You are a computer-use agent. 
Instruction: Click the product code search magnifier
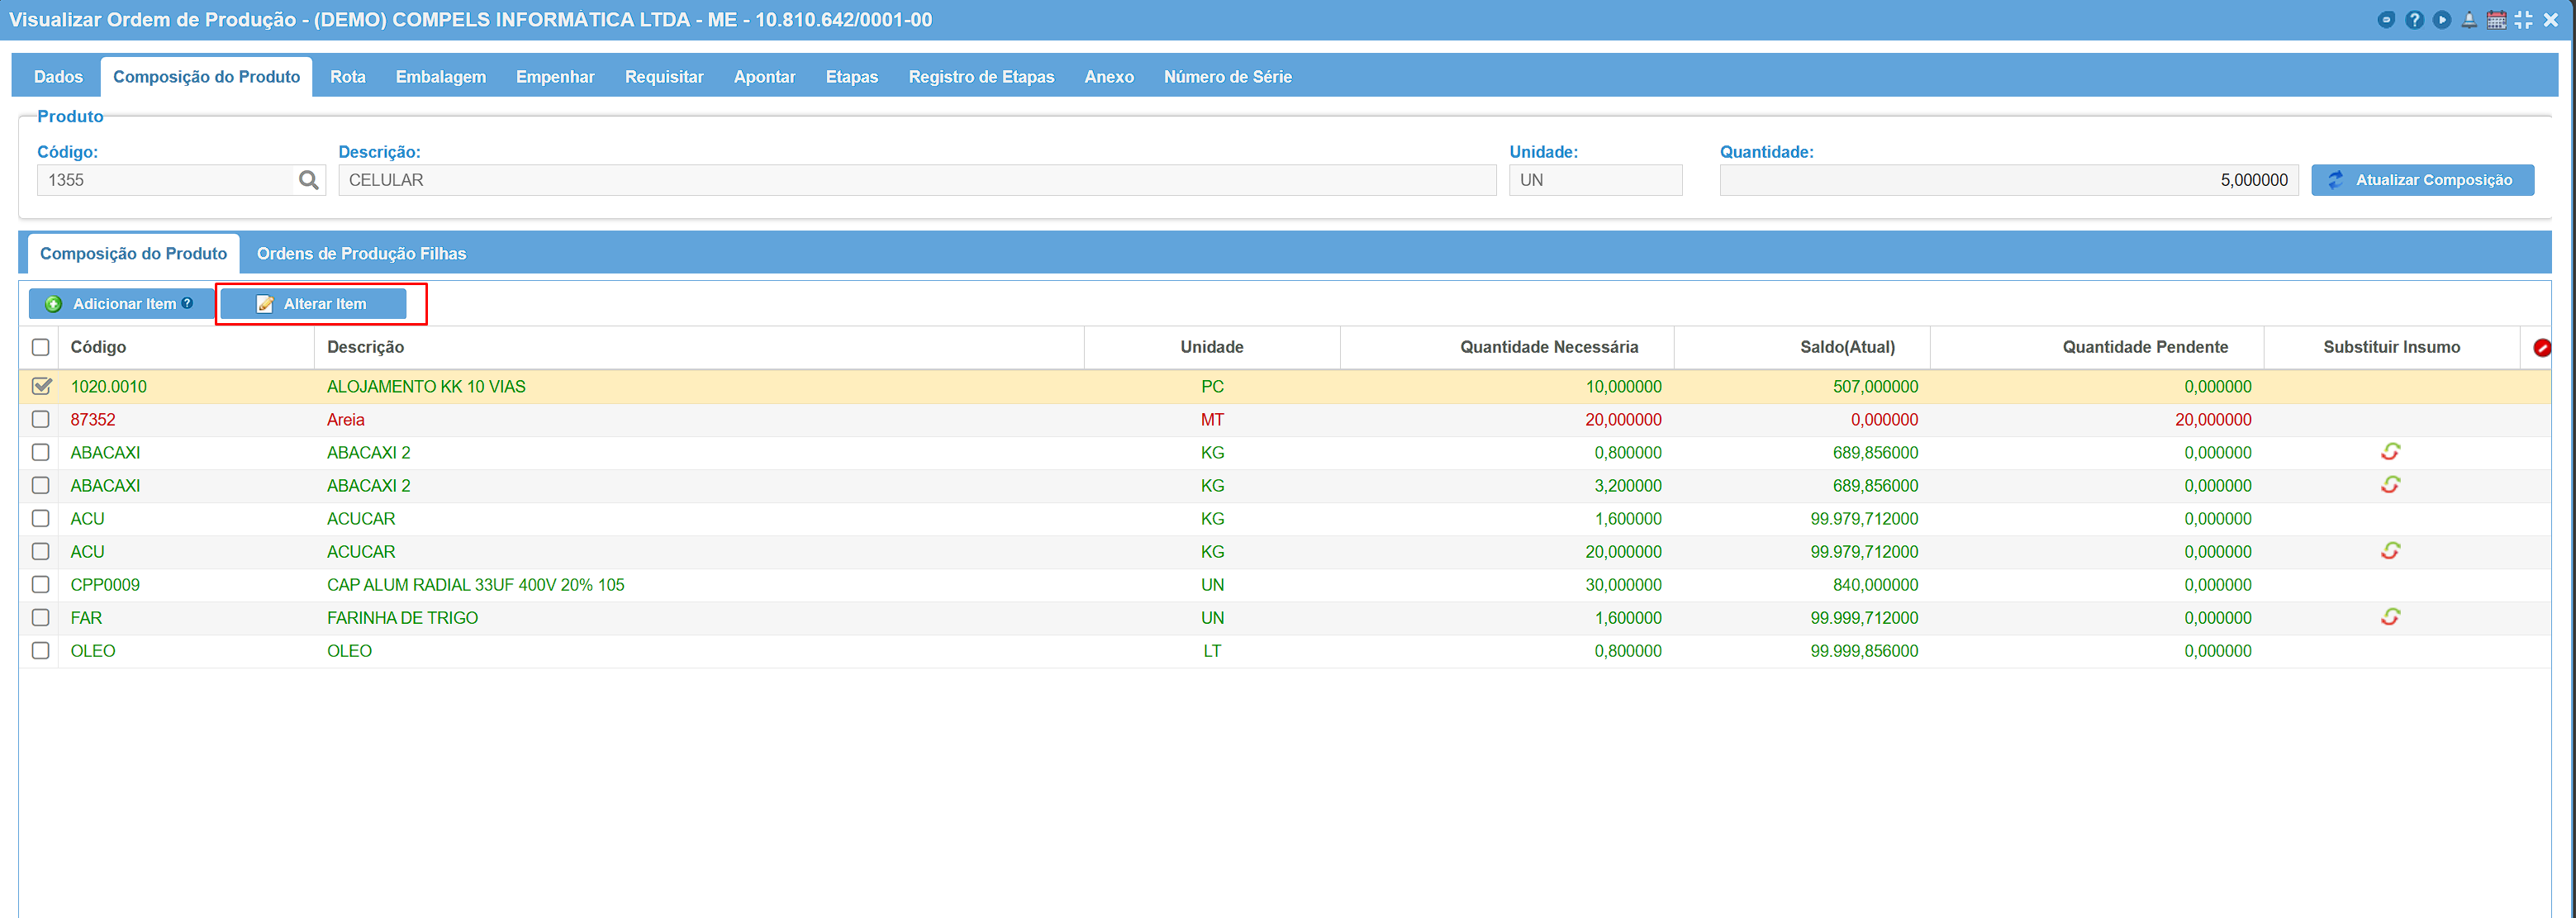click(309, 180)
